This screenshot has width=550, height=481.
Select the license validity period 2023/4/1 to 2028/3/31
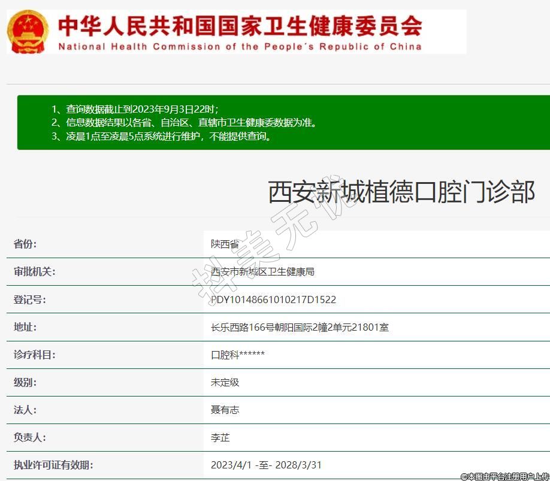[267, 465]
